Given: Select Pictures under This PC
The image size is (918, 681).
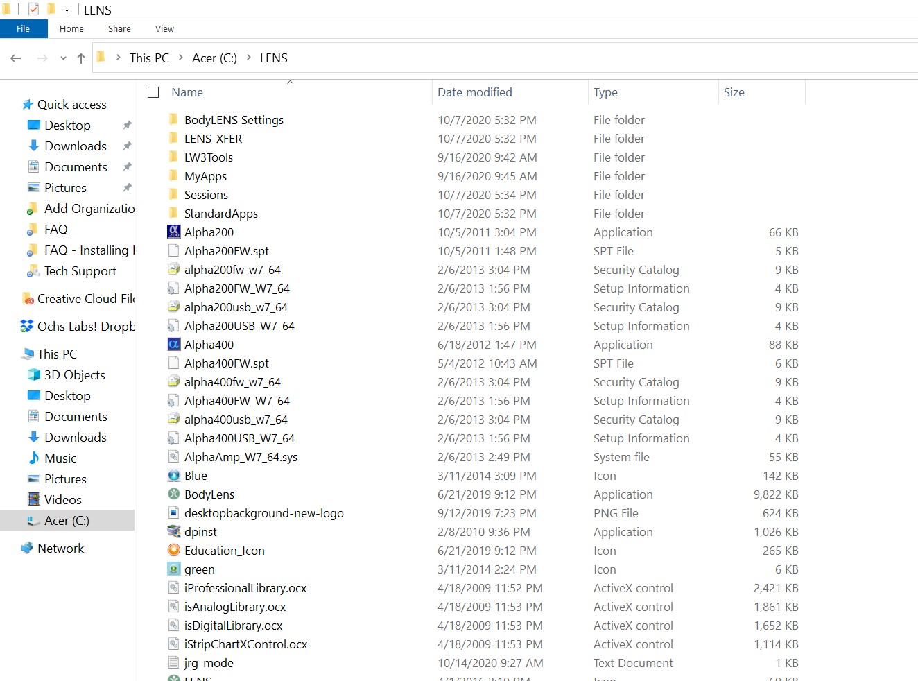Looking at the screenshot, I should [x=65, y=479].
